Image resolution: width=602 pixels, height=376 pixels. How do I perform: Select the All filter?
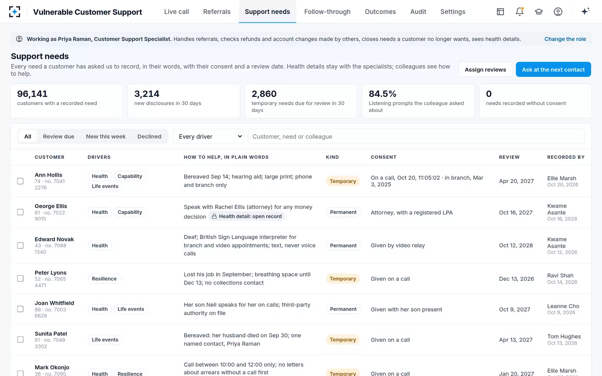pos(28,136)
